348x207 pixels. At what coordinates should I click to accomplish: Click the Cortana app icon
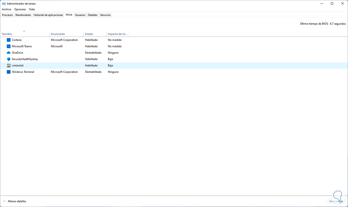[x=8, y=40]
